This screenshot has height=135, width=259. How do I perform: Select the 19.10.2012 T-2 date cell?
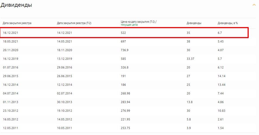pyautogui.click(x=65, y=111)
